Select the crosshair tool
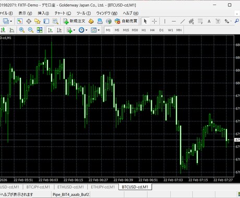 point(154,21)
